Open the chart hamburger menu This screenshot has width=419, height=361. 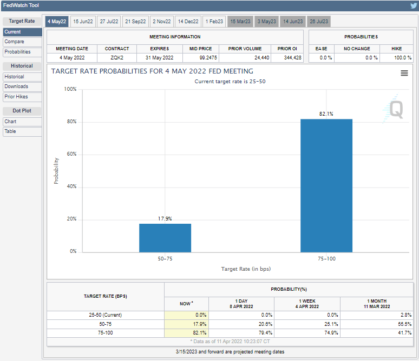tap(404, 73)
